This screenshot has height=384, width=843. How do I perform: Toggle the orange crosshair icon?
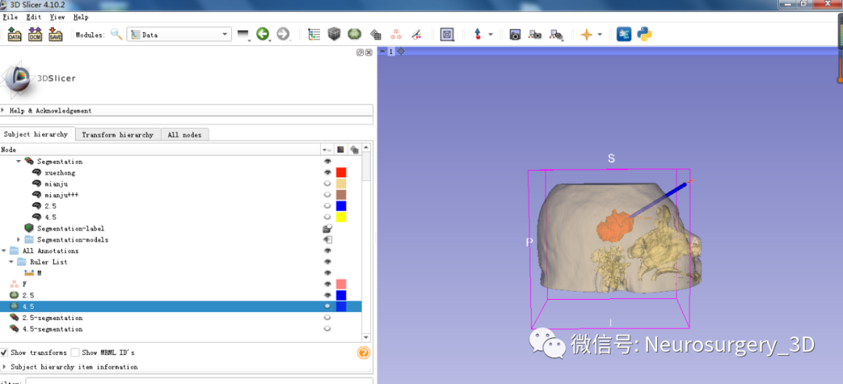point(586,34)
